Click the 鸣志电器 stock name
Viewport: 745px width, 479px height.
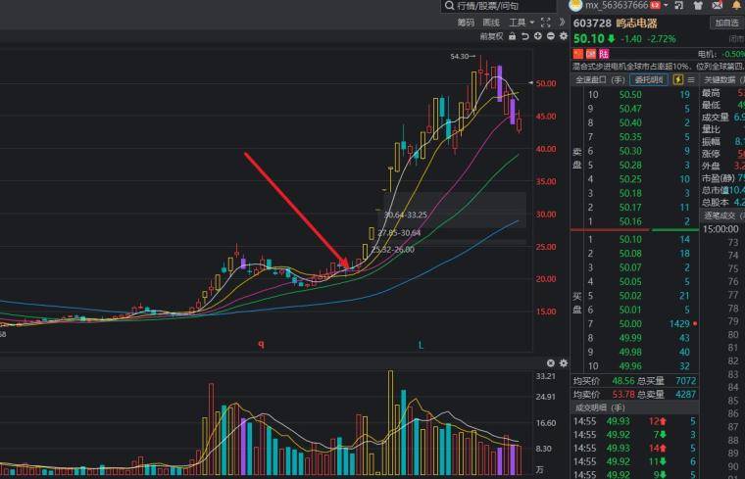click(x=636, y=23)
